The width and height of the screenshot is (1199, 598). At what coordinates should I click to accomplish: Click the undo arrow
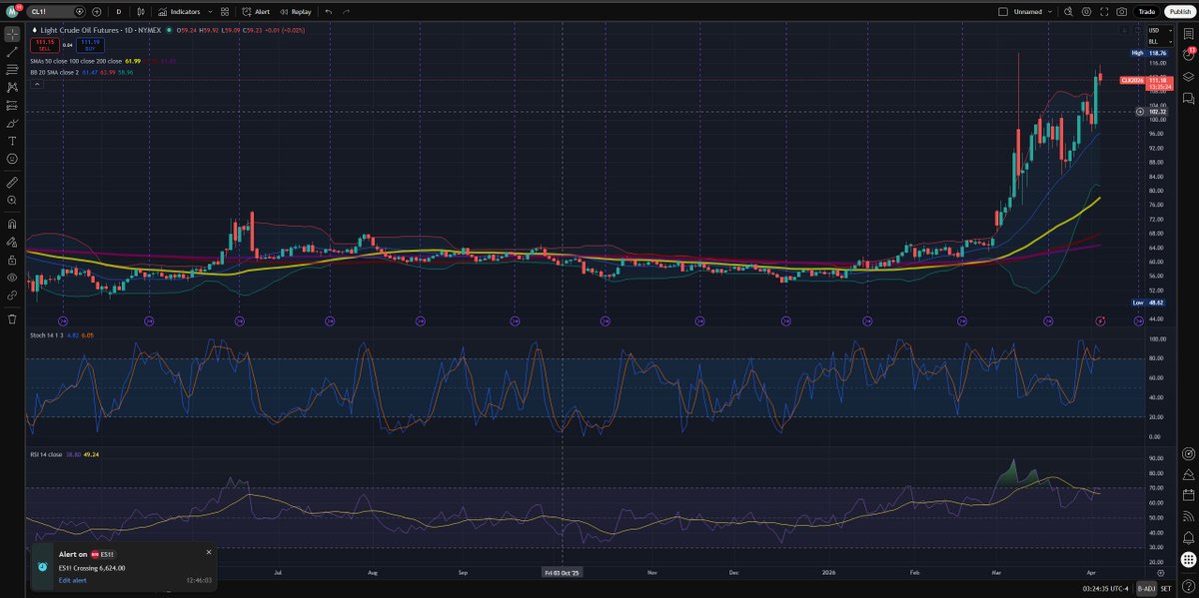(x=329, y=12)
